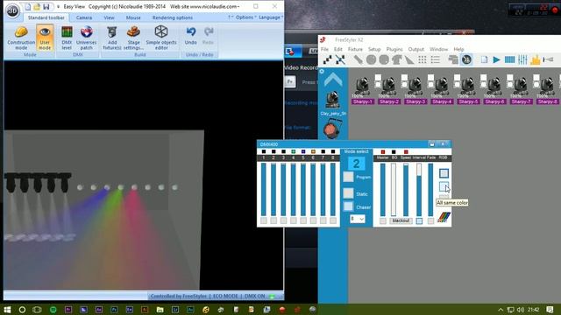The image size is (561, 315).
Task: Open the faders mixer icon in FreeStyler toolbar
Action: pos(522,59)
